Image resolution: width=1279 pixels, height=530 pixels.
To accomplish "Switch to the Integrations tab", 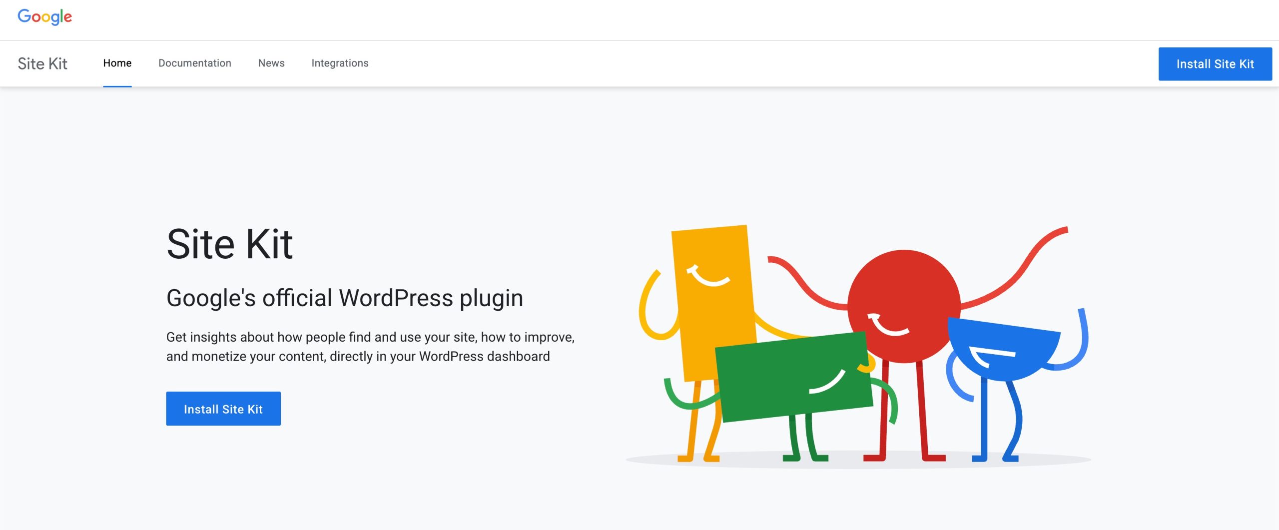I will coord(340,63).
